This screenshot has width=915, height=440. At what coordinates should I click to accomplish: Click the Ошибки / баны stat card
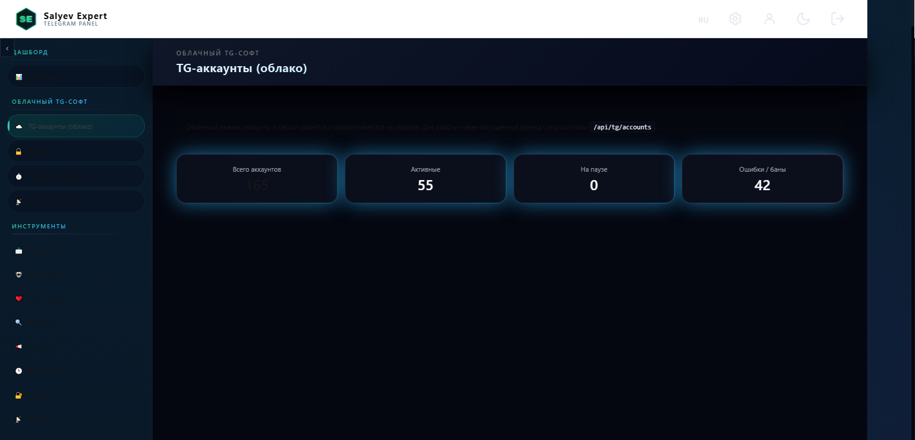[x=762, y=179]
